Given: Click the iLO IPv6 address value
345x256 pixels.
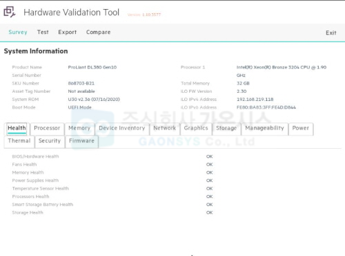Looking at the screenshot, I should click(266, 107).
